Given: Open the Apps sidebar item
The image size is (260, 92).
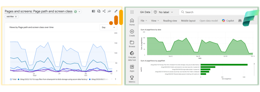Looking at the screenshot, I should (132, 68).
